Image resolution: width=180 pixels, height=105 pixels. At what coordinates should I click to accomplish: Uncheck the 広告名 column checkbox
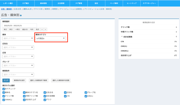pos(65,92)
